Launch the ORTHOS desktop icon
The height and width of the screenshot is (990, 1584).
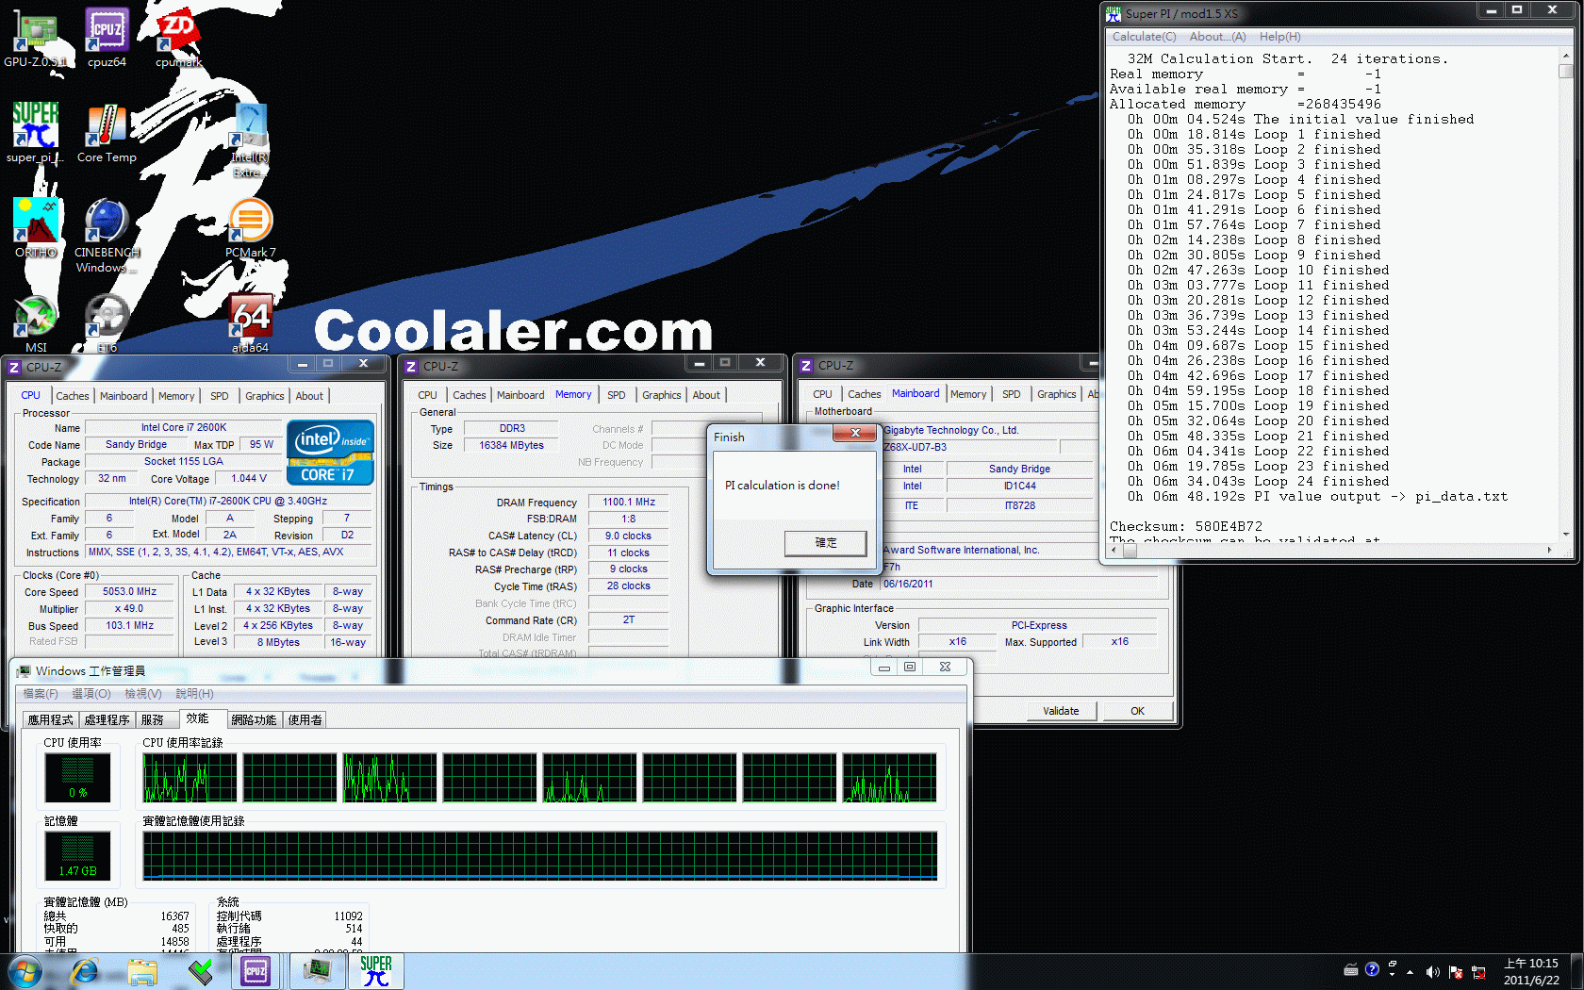(35, 228)
